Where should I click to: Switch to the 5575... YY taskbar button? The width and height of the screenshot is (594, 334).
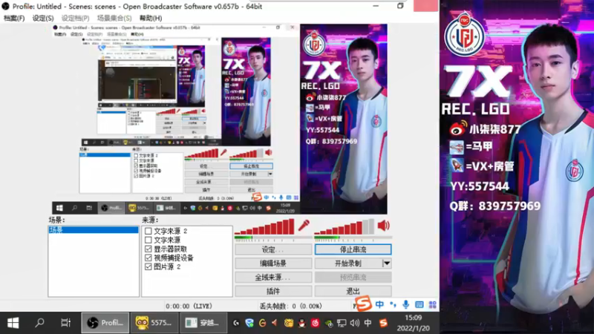pos(154,323)
